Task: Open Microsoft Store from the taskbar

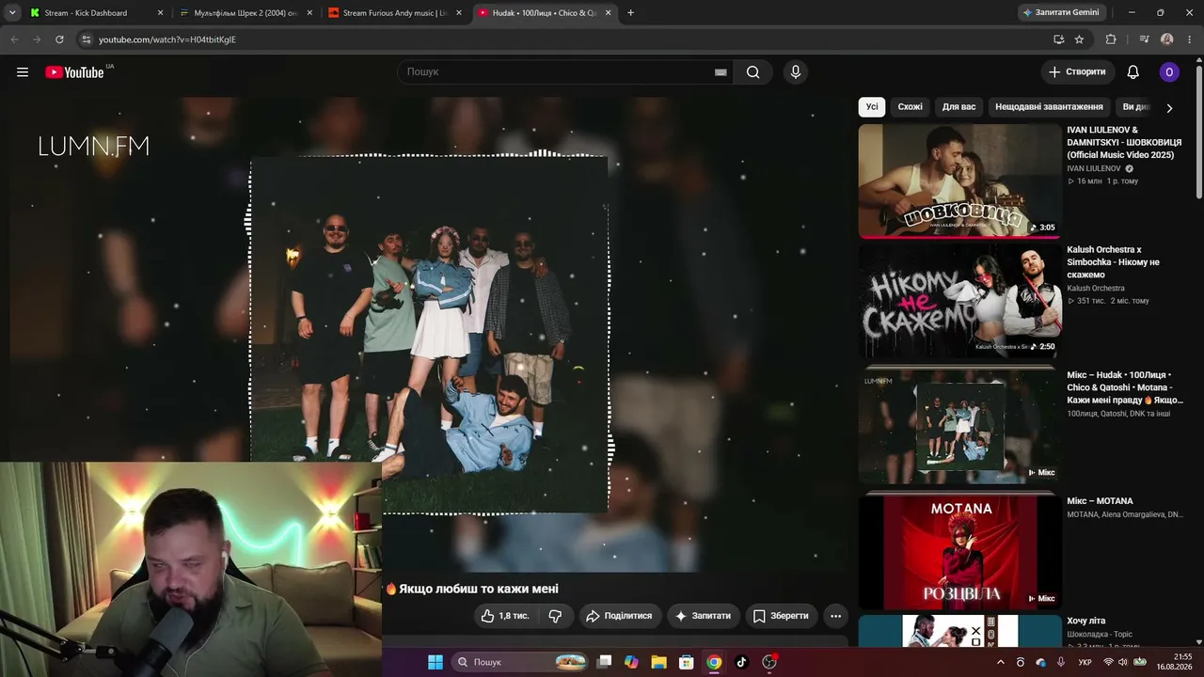Action: point(687,662)
